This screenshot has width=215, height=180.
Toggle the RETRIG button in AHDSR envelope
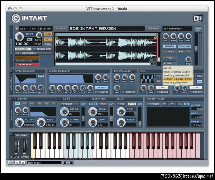(102, 87)
